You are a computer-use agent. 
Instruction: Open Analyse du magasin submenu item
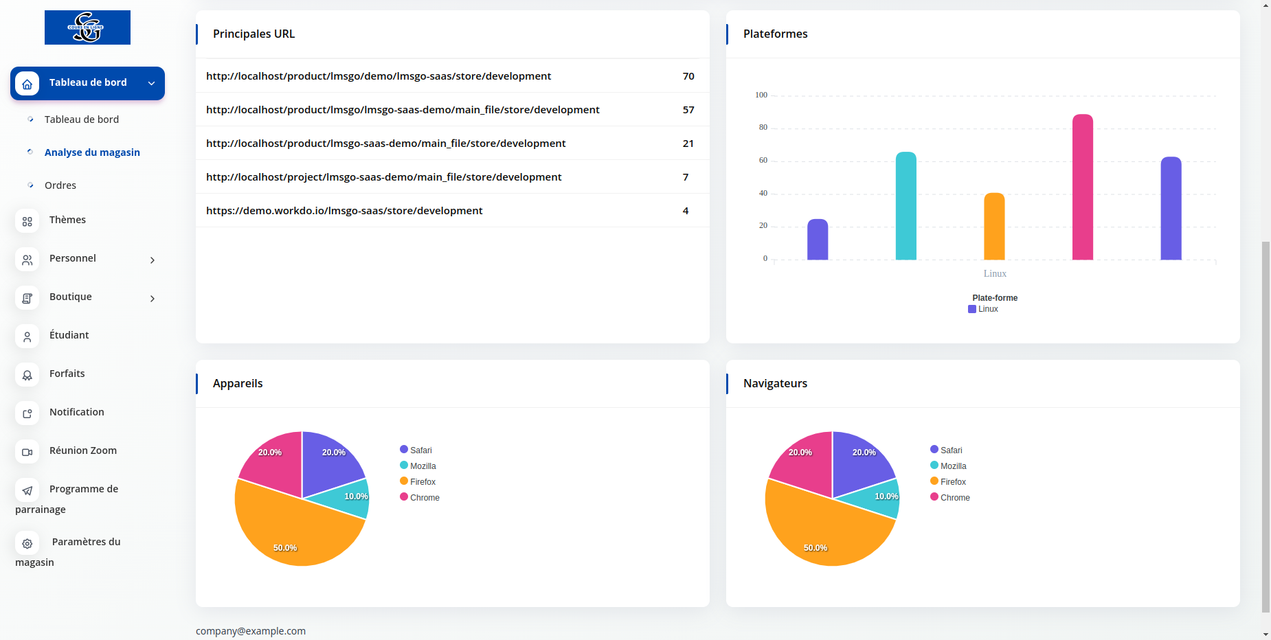tap(92, 152)
